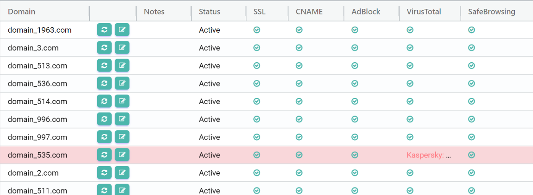Screen dimensions: 533x195
Task: Edit the domain_997.com entry
Action: pos(122,137)
